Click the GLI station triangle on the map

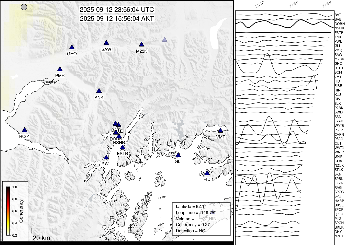click(178, 155)
